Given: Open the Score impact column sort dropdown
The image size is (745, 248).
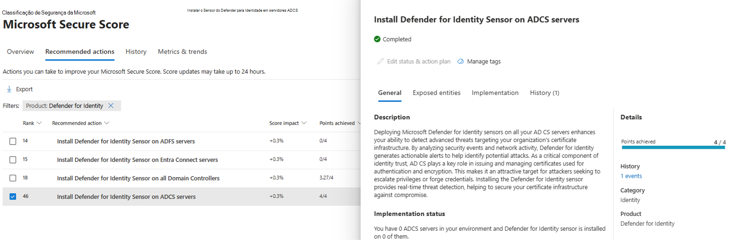Looking at the screenshot, I should tap(304, 123).
